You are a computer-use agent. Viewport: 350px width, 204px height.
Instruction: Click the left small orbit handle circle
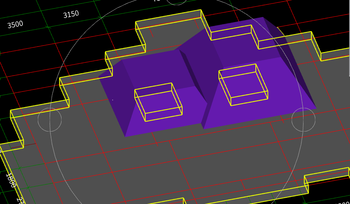coord(50,120)
